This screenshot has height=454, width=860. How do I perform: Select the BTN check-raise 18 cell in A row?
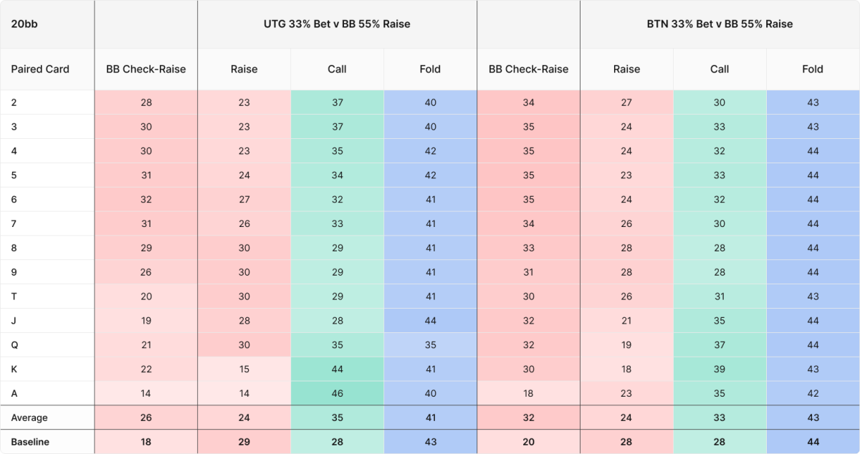[x=528, y=393]
